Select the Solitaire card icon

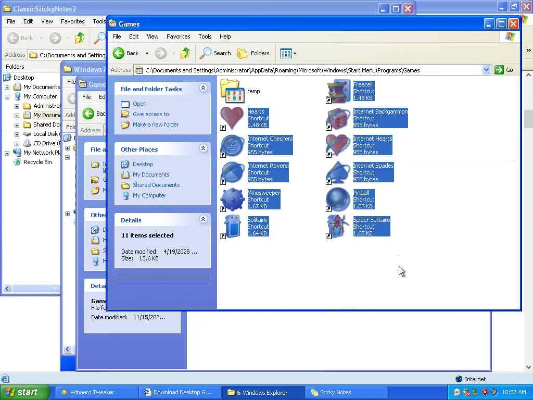(233, 227)
